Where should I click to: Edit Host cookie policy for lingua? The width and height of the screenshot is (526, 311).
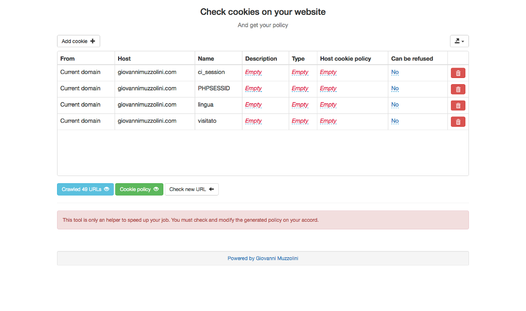(328, 105)
